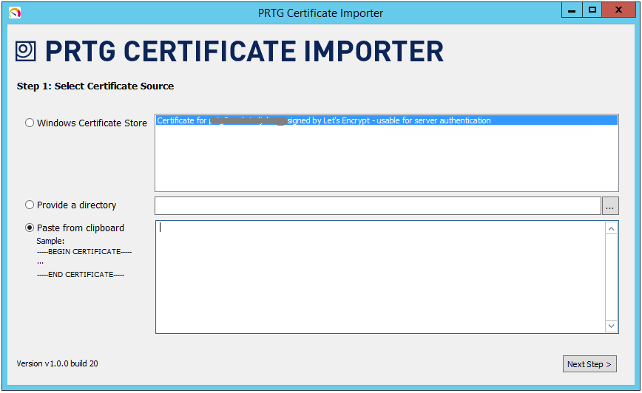The height and width of the screenshot is (393, 642).
Task: Maximize the PRTG Certificate Importer window
Action: tap(592, 10)
